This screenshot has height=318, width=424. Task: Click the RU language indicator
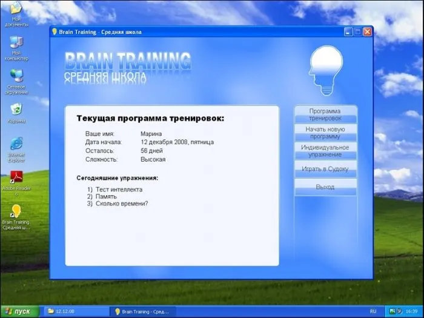[x=373, y=311]
